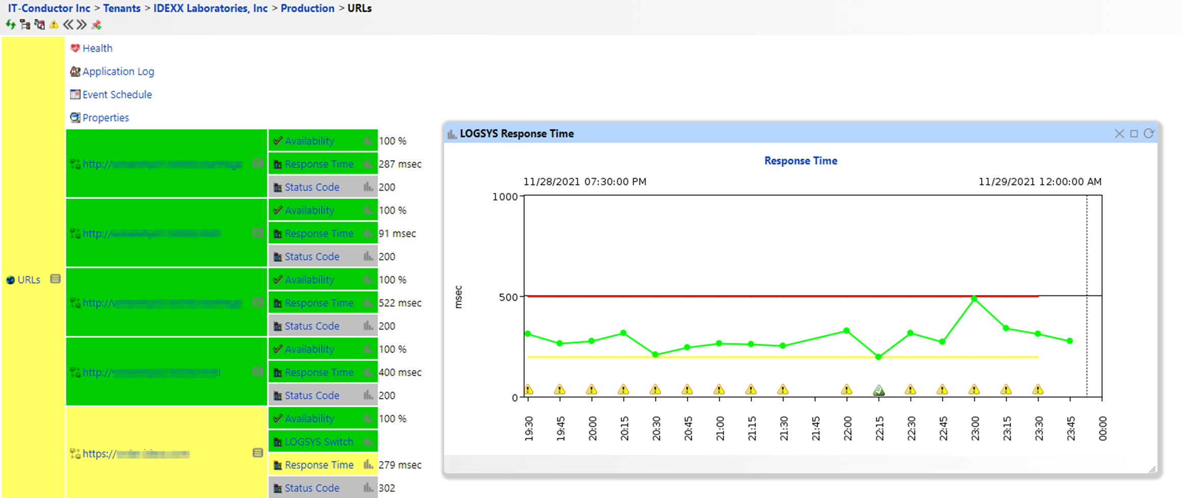Viewport: 1183px width, 498px height.
Task: Click the chart start date 11/28/2021 07:30:00 PM
Action: [x=585, y=182]
